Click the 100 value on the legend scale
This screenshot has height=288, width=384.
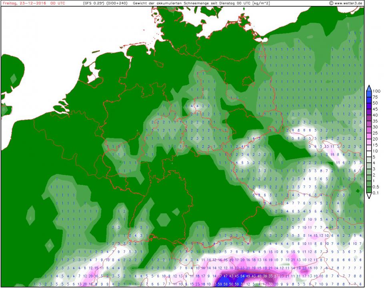(x=377, y=91)
